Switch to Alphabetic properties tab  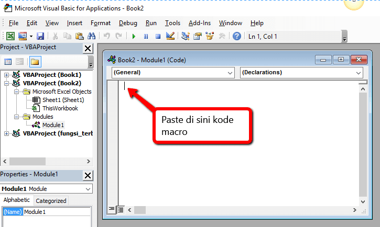16,200
